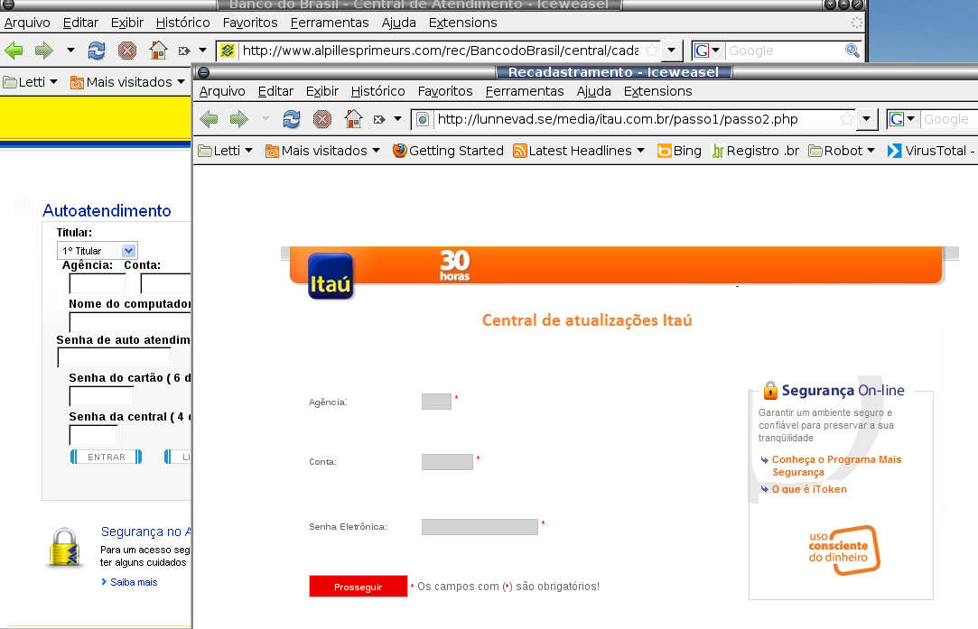Reload page in Banco do Brasil window
978x629 pixels.
click(96, 50)
